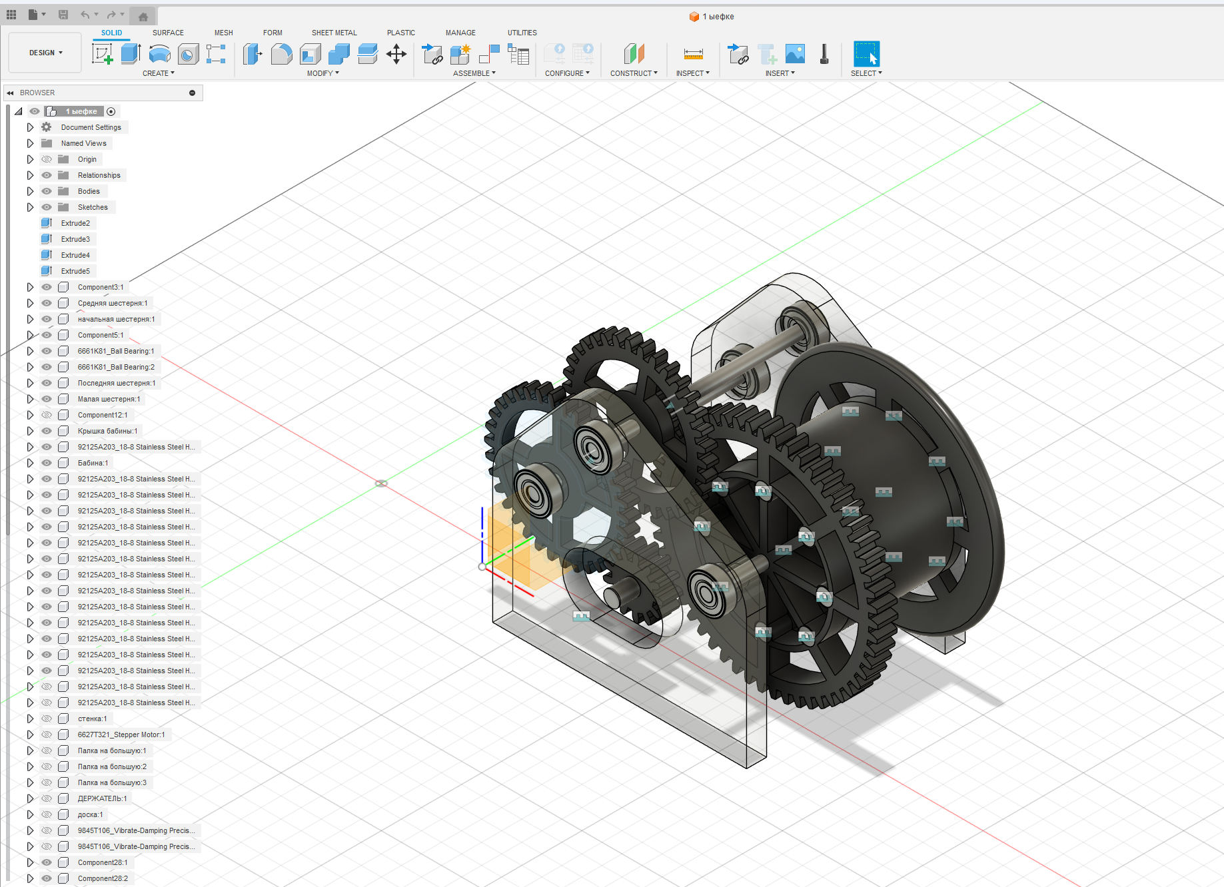Screen dimensions: 1224x887
Task: Collapse the BROWSER panel
Action: (x=11, y=93)
